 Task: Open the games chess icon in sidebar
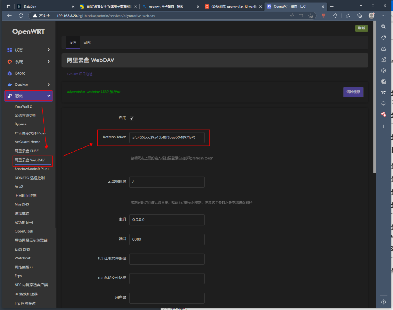coord(384,60)
